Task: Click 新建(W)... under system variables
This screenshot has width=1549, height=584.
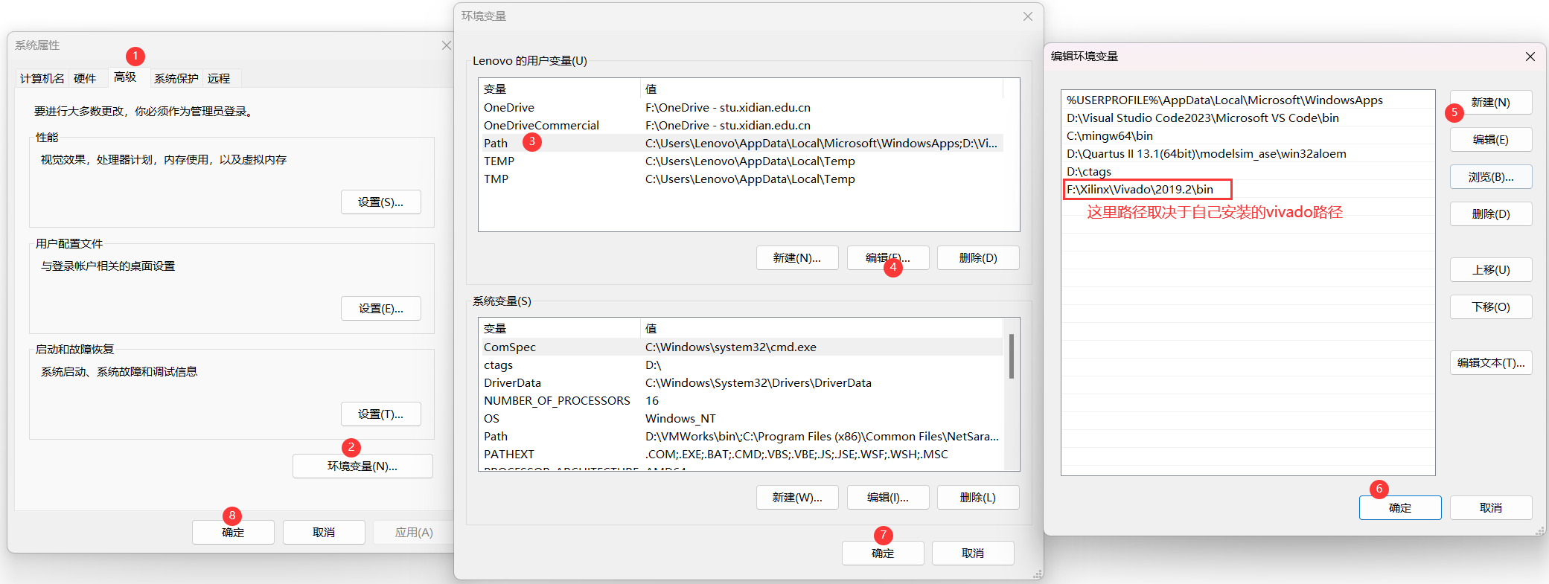Action: (x=797, y=498)
